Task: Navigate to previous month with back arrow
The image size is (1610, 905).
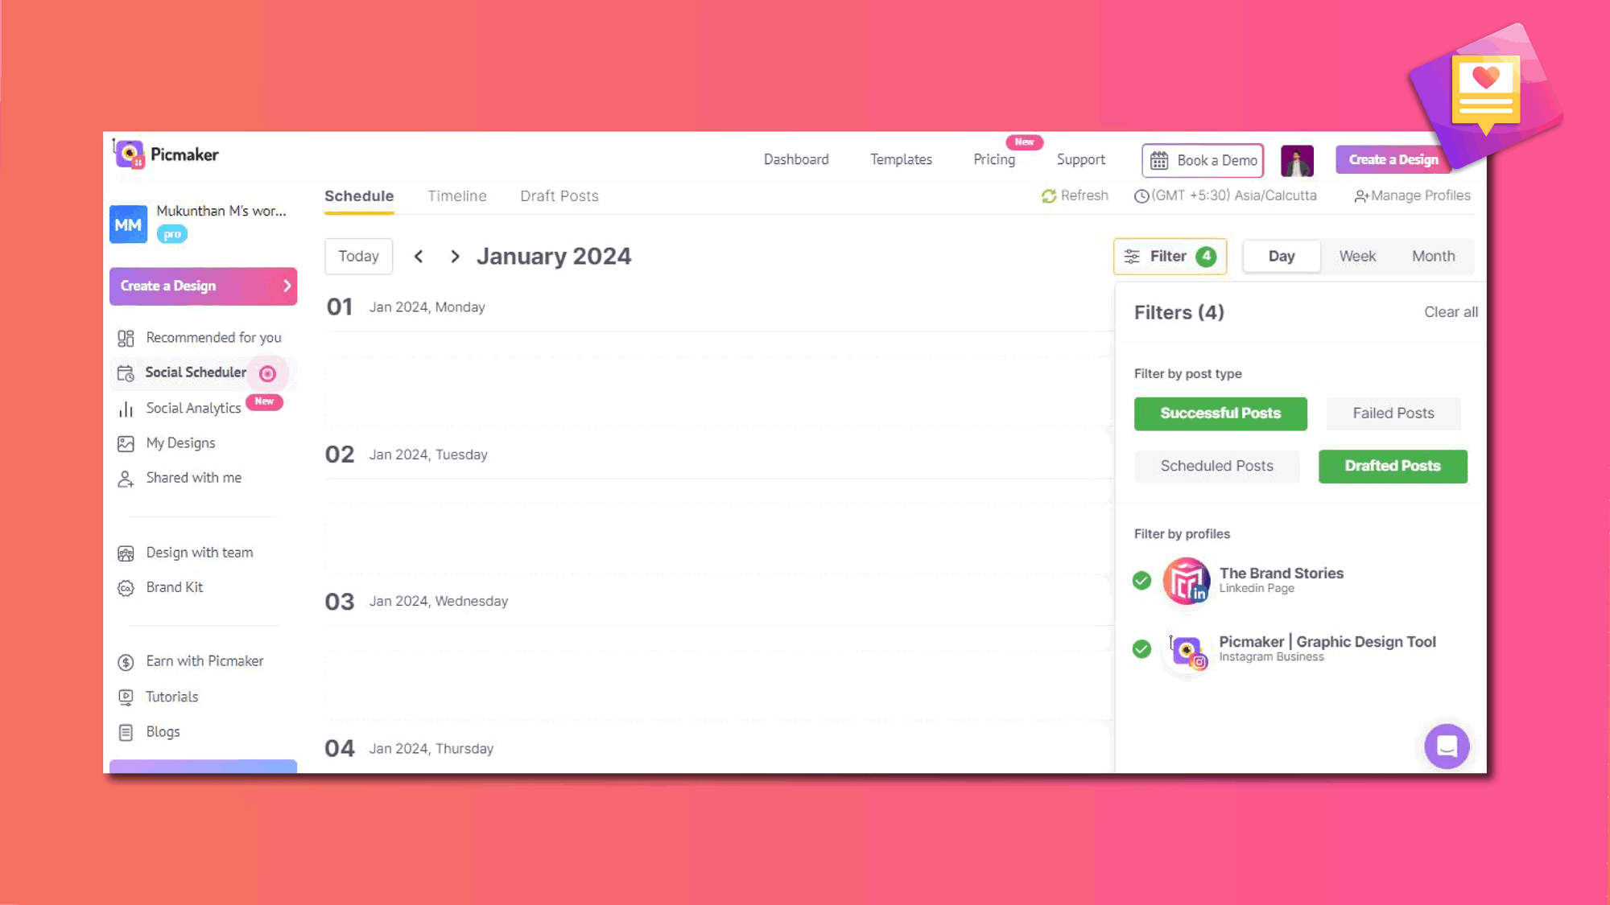Action: coord(418,255)
